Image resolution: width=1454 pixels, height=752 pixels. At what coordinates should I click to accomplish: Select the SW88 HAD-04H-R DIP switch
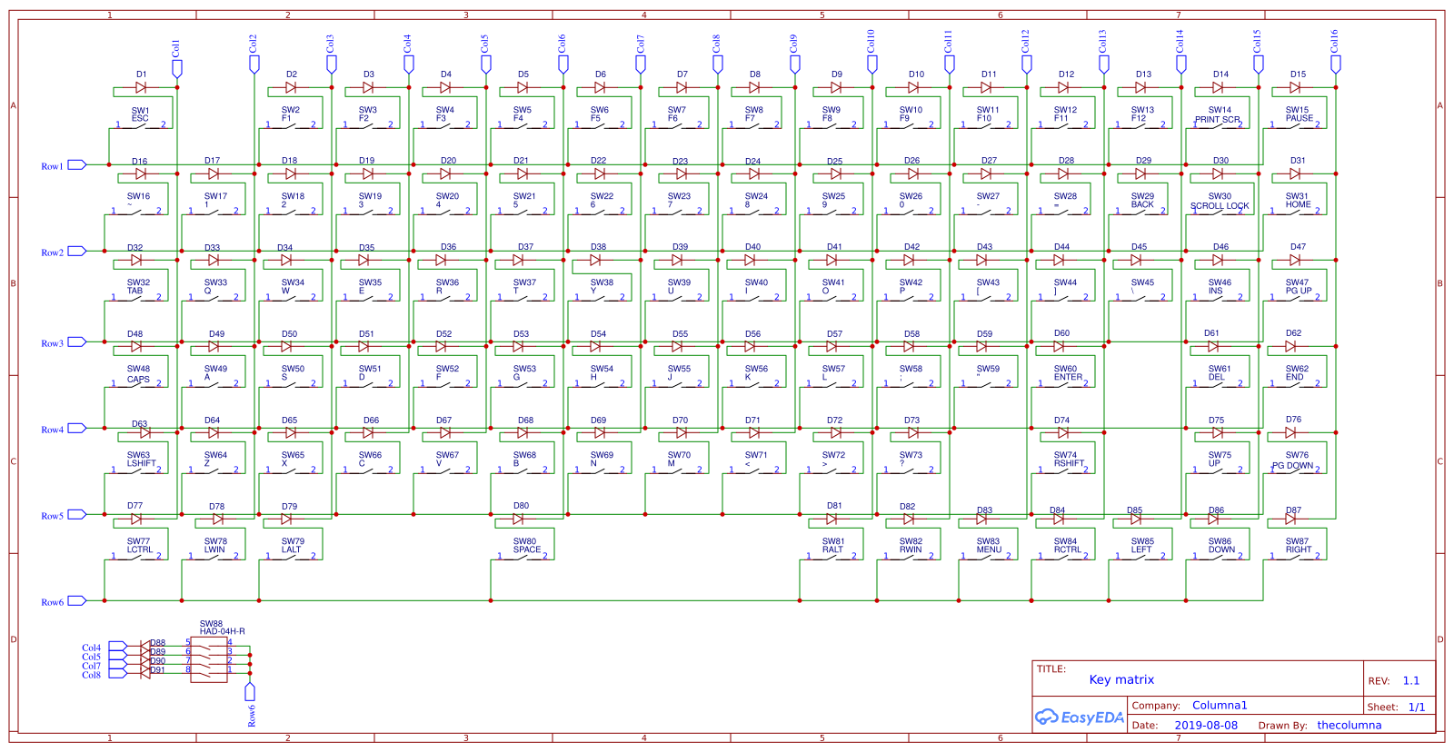[209, 659]
